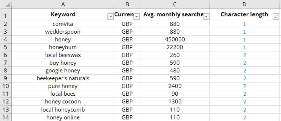Image resolution: width=281 pixels, height=121 pixels.
Task: Select column A header
Action: point(63,4)
